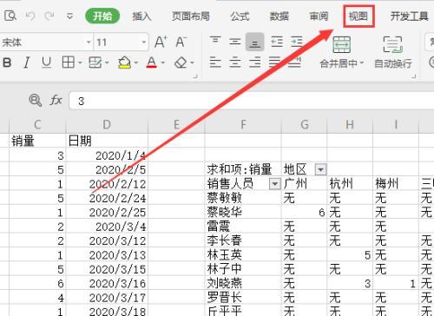Decrease font size with A- icon
This screenshot has height=316, width=434.
point(181,43)
